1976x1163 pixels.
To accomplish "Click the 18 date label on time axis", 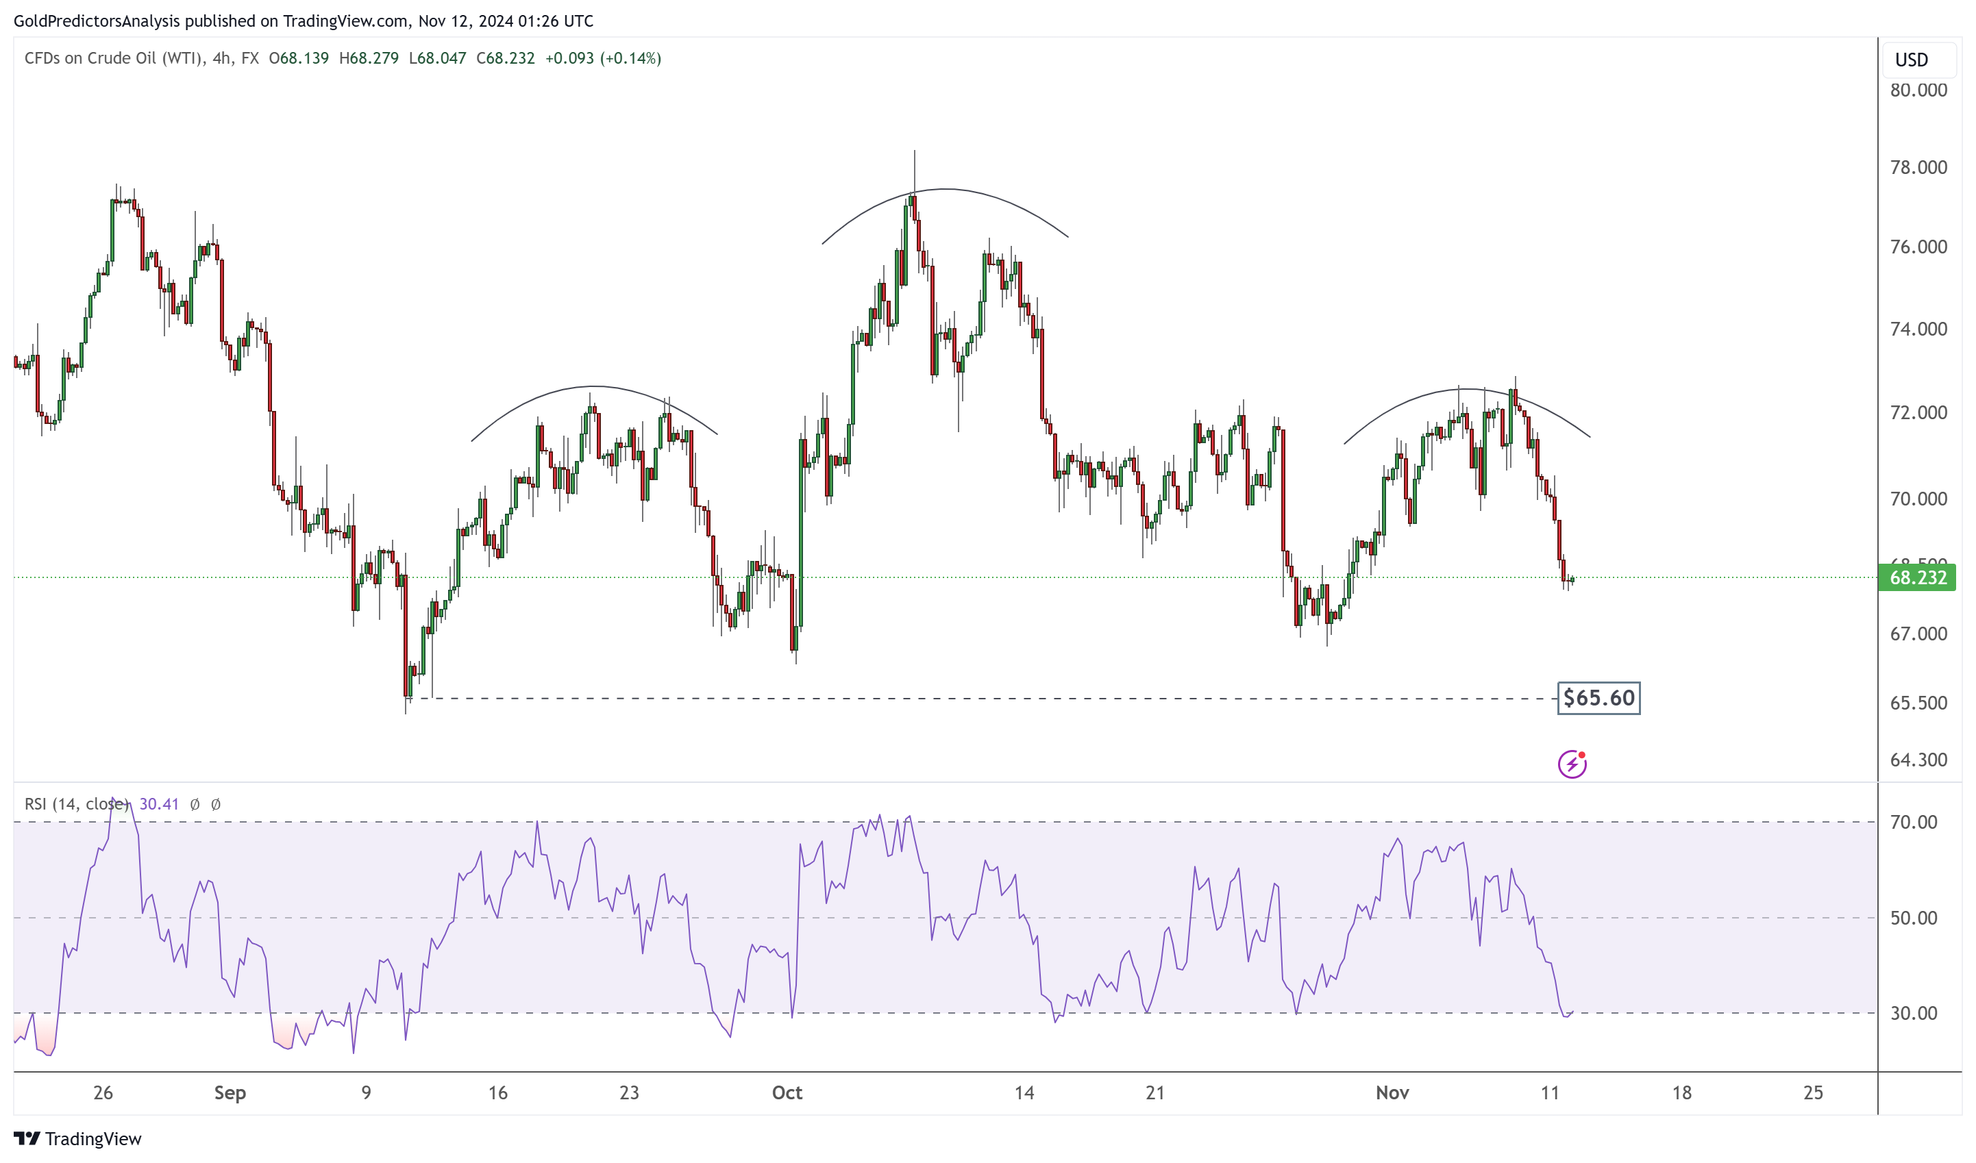I will (1682, 1092).
